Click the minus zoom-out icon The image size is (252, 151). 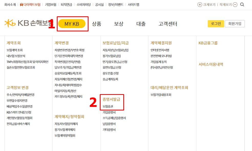pos(235,5)
